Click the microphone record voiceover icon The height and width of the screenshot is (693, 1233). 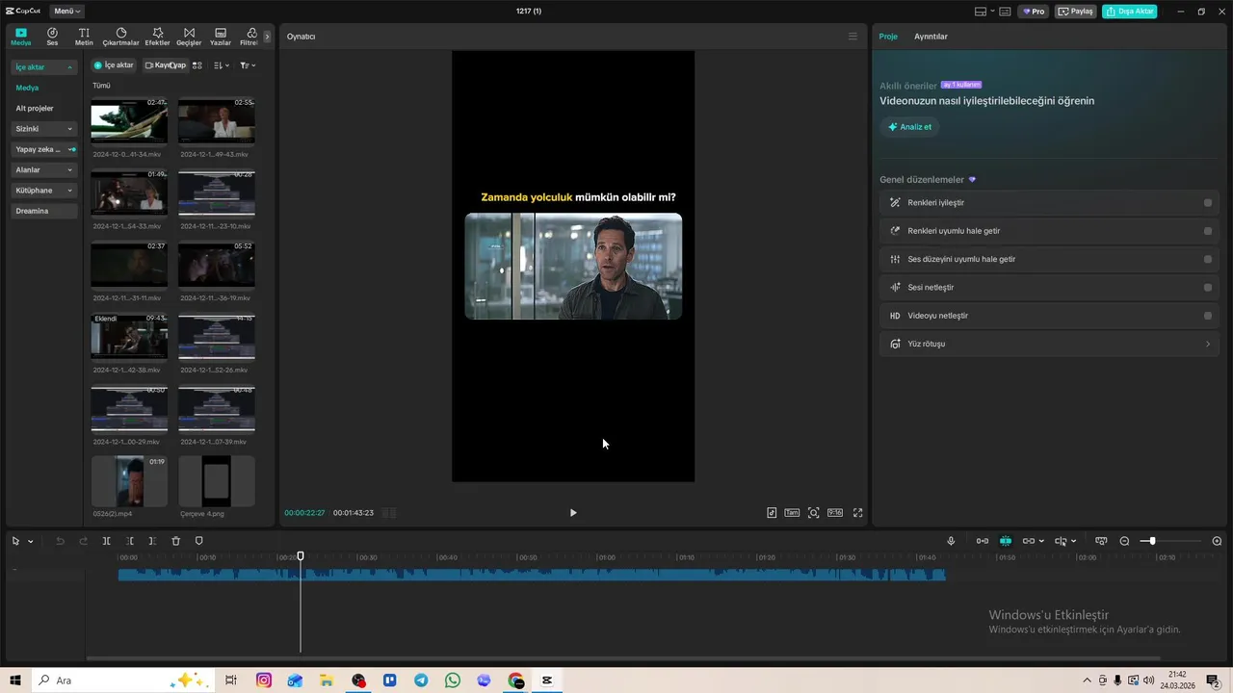coord(951,541)
